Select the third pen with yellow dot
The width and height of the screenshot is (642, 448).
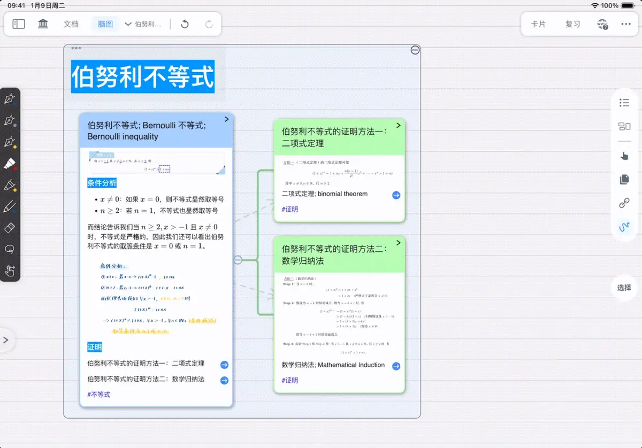(x=10, y=142)
